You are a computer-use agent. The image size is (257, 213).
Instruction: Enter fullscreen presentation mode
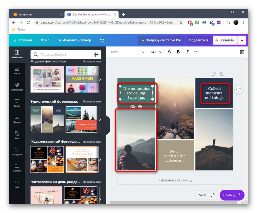click(212, 195)
